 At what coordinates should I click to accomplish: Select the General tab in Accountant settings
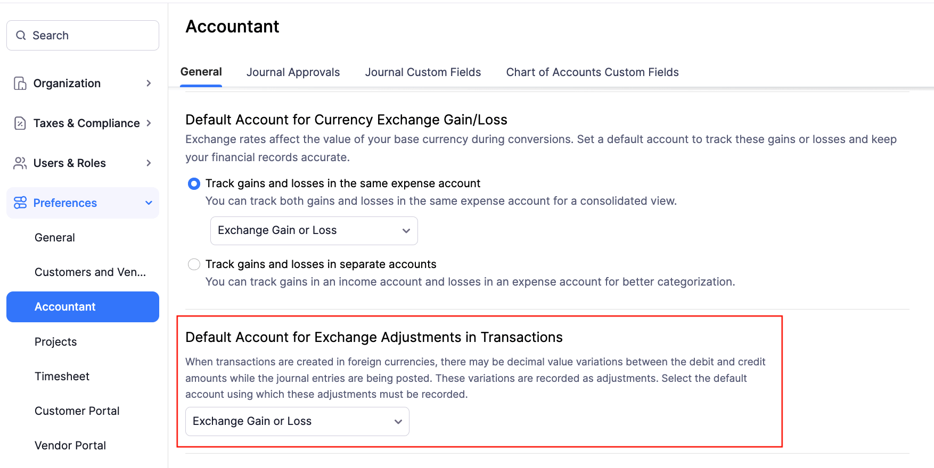201,72
